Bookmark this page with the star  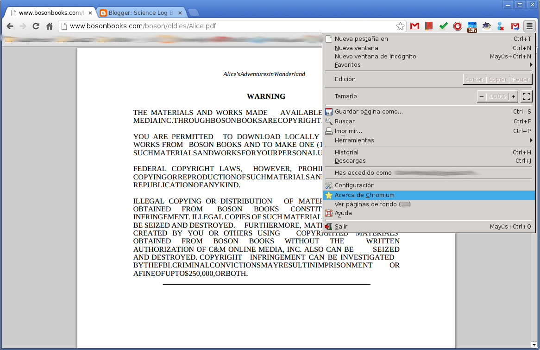pyautogui.click(x=400, y=26)
